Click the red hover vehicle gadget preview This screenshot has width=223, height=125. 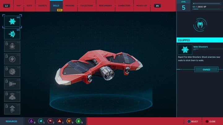coord(99,66)
